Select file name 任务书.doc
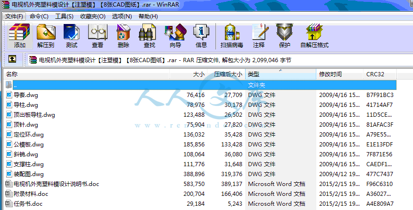The height and width of the screenshot is (210, 413). [x=28, y=204]
